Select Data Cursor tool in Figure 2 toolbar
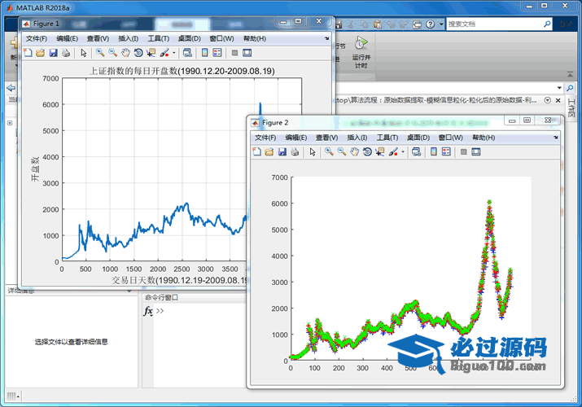Image resolution: width=582 pixels, height=407 pixels. pyautogui.click(x=380, y=152)
